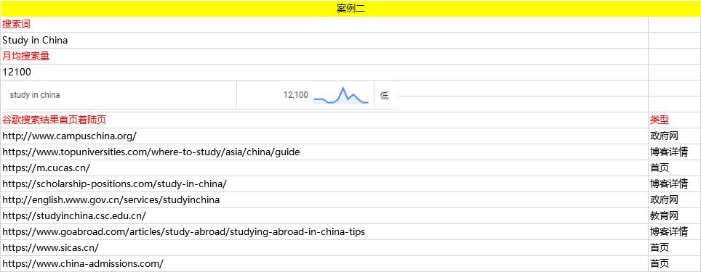This screenshot has height=272, width=701.
Task: Click the study in china keyword text
Action: pos(34,95)
